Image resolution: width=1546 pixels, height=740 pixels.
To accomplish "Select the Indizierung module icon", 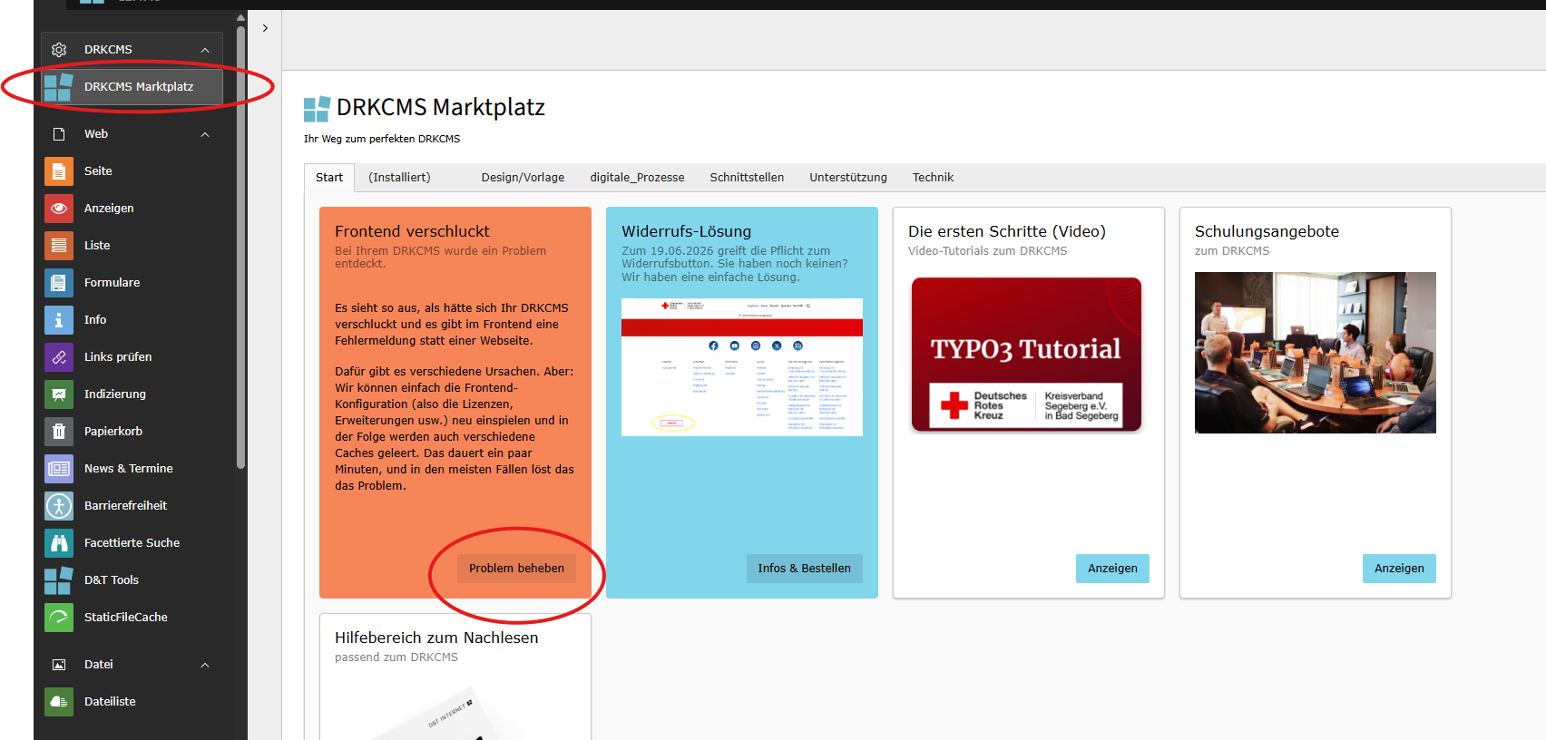I will (59, 394).
